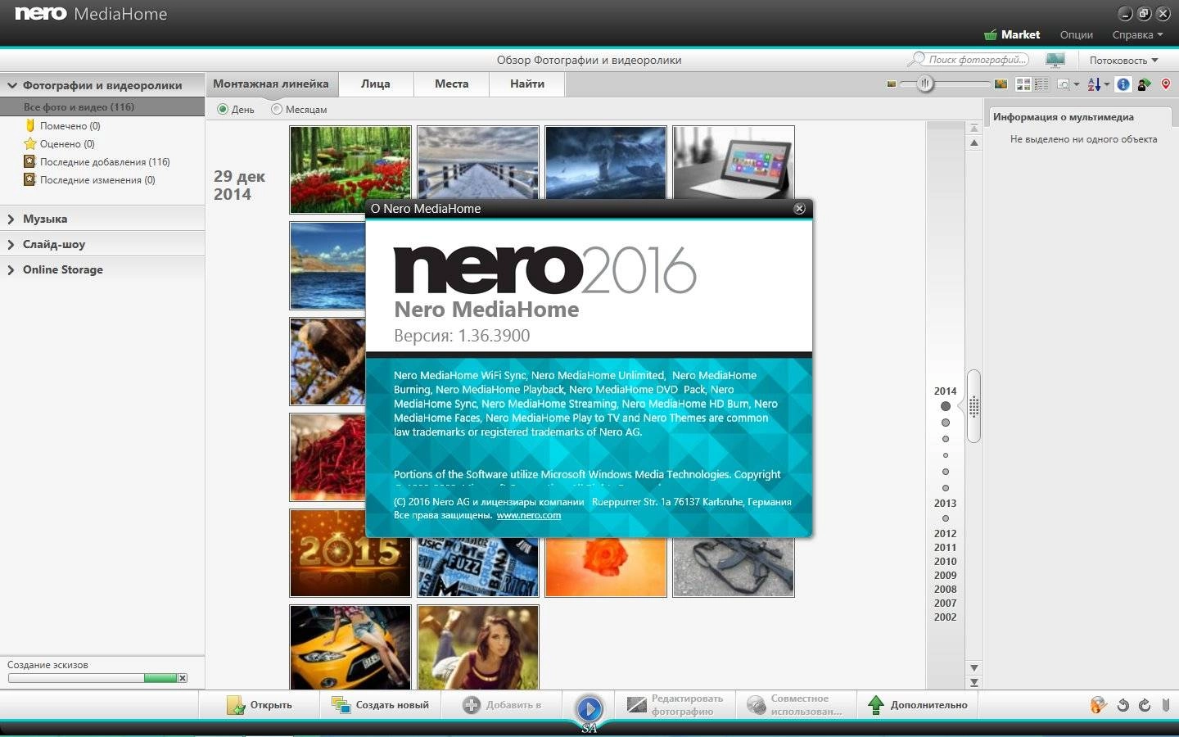Click the small thumbnail size icon
The height and width of the screenshot is (737, 1179).
(x=892, y=84)
